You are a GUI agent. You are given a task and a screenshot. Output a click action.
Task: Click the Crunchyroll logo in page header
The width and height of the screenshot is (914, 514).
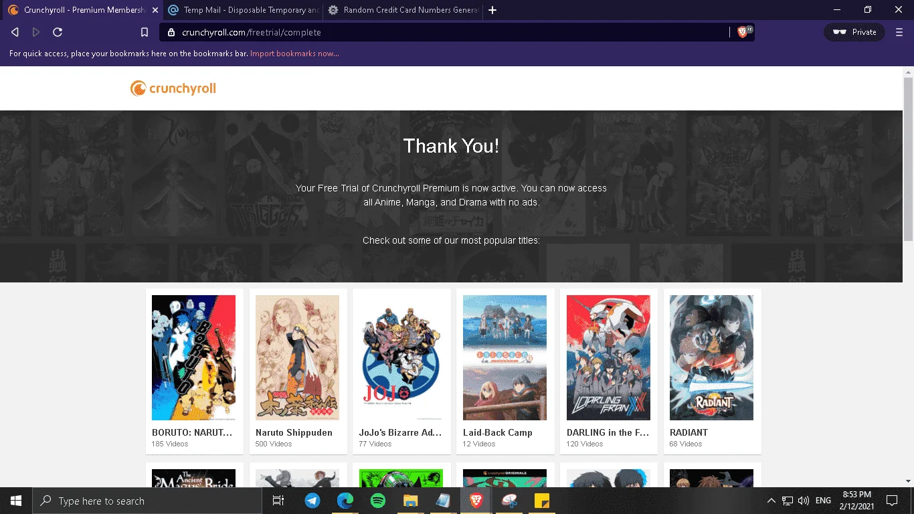point(173,88)
